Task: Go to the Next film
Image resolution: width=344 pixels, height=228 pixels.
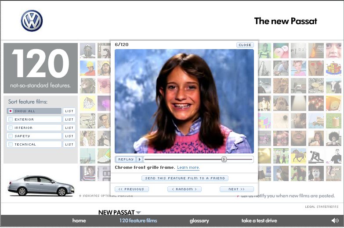Action: point(237,189)
